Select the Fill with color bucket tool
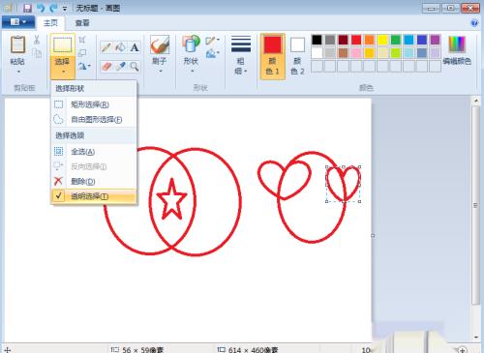The image size is (484, 353). (x=121, y=47)
